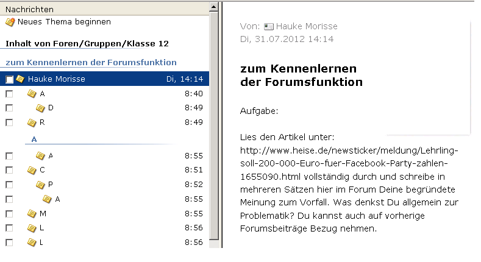Check the box for post D at 8:49
This screenshot has height=262, width=481.
coord(9,108)
